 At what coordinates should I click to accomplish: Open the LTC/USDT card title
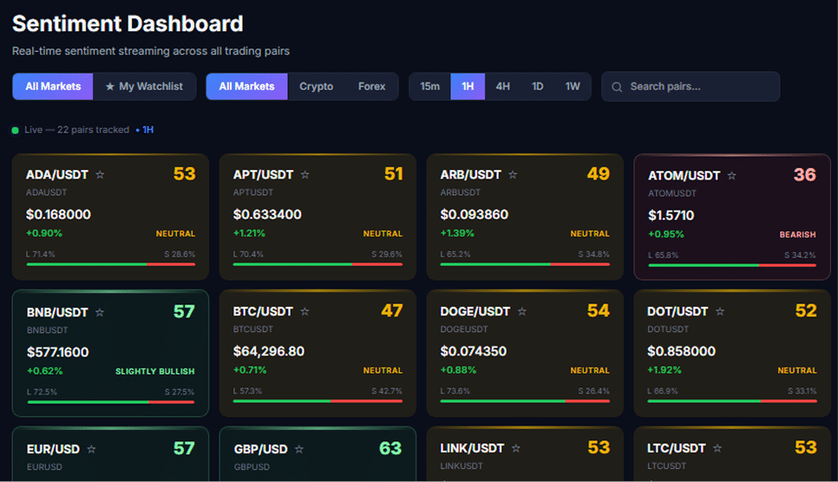pos(676,448)
